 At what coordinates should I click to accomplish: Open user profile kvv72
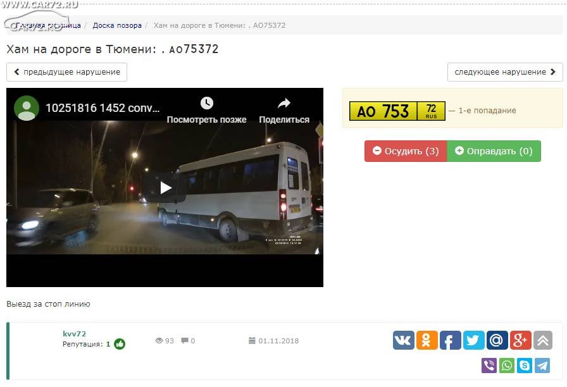tap(74, 333)
